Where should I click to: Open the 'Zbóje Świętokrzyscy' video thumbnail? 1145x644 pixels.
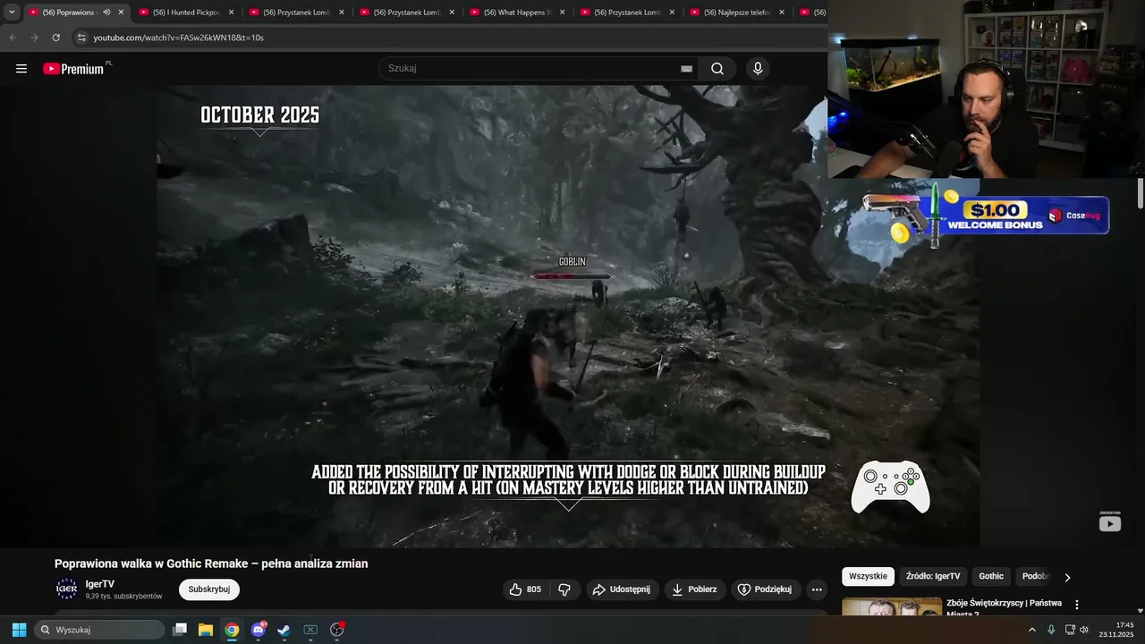892,606
